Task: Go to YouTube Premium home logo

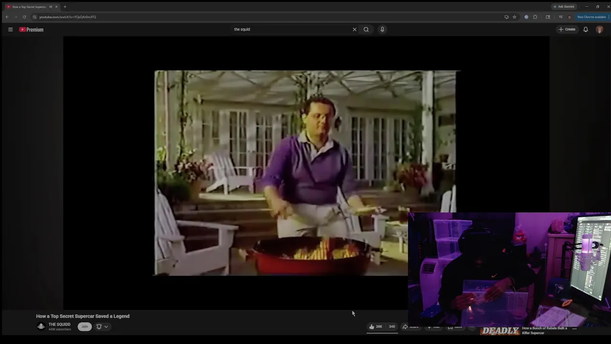Action: tap(31, 30)
